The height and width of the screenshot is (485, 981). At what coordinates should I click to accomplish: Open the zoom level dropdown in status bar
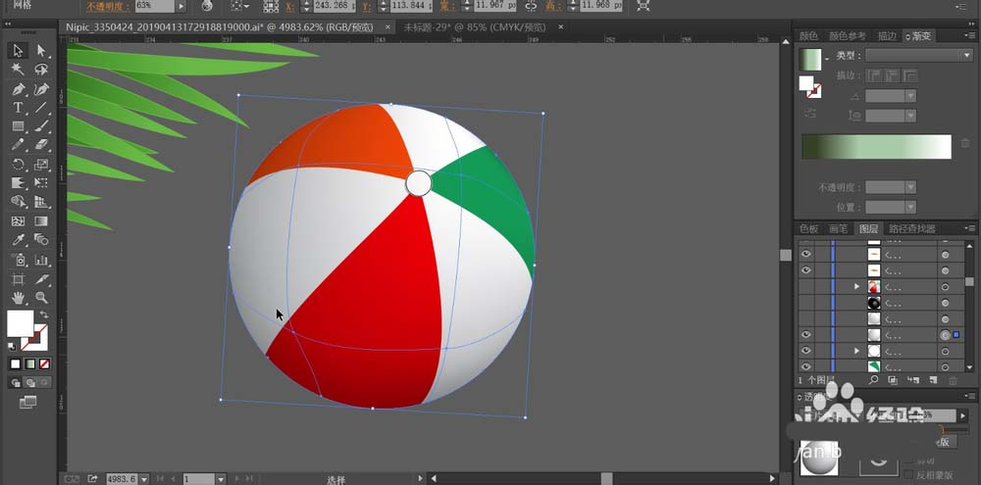pos(144,479)
